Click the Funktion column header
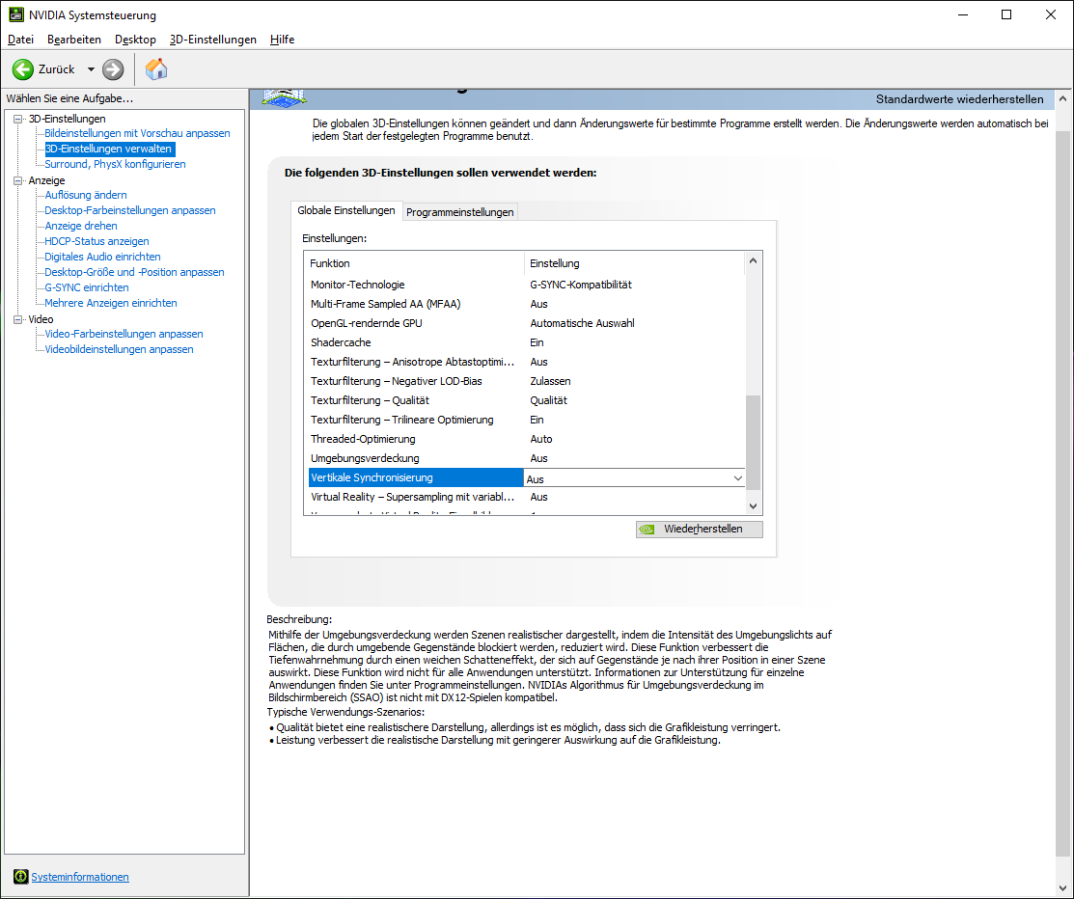The image size is (1074, 899). [414, 263]
